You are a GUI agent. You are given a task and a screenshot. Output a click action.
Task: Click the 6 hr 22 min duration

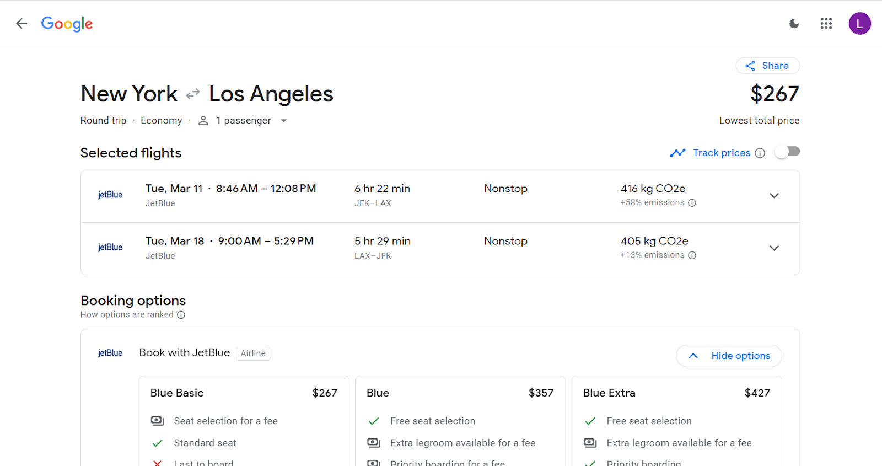pos(383,189)
